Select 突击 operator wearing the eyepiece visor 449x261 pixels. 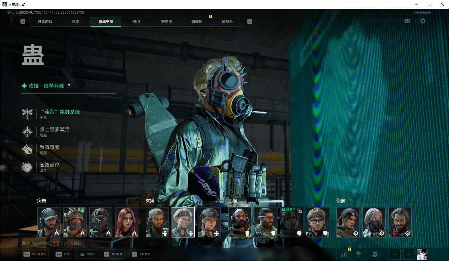coord(101,222)
